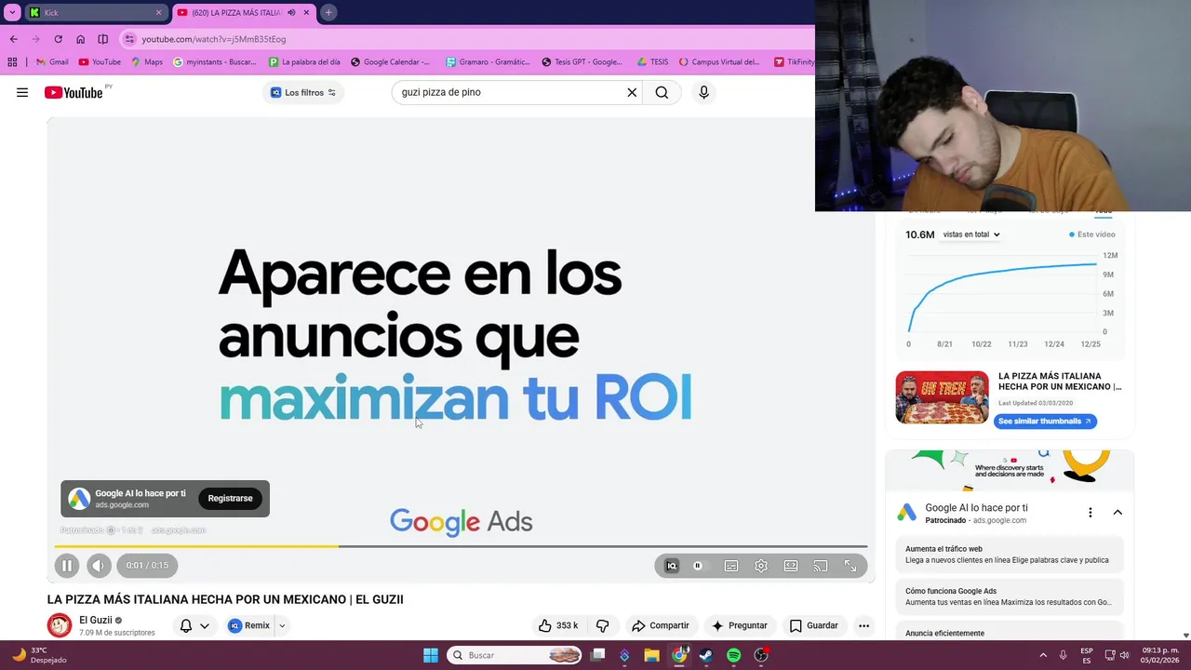The image size is (1191, 670).
Task: Click the Compartir share button
Action: click(x=660, y=625)
